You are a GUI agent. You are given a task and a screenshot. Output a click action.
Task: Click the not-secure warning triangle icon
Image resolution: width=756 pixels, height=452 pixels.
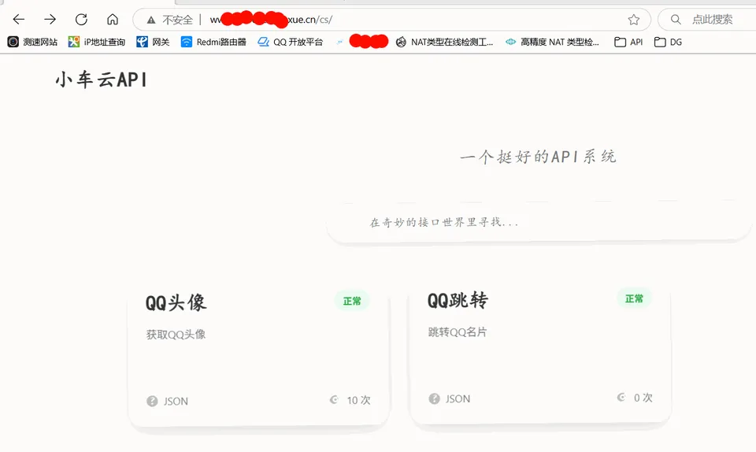[151, 20]
